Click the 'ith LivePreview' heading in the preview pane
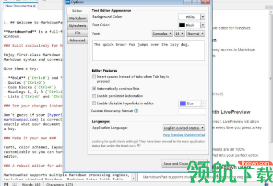The height and width of the screenshot is (186, 273). click(x=231, y=112)
